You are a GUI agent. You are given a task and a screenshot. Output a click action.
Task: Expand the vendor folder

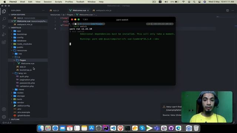(20, 103)
